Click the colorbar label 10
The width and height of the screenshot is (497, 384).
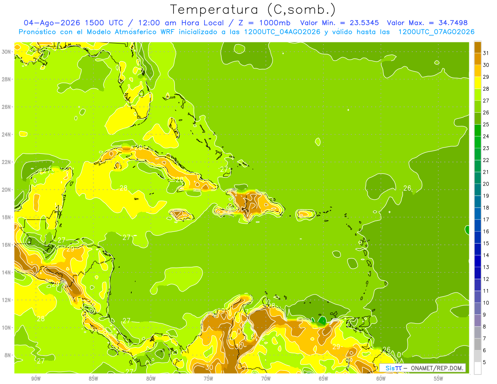click(x=486, y=303)
